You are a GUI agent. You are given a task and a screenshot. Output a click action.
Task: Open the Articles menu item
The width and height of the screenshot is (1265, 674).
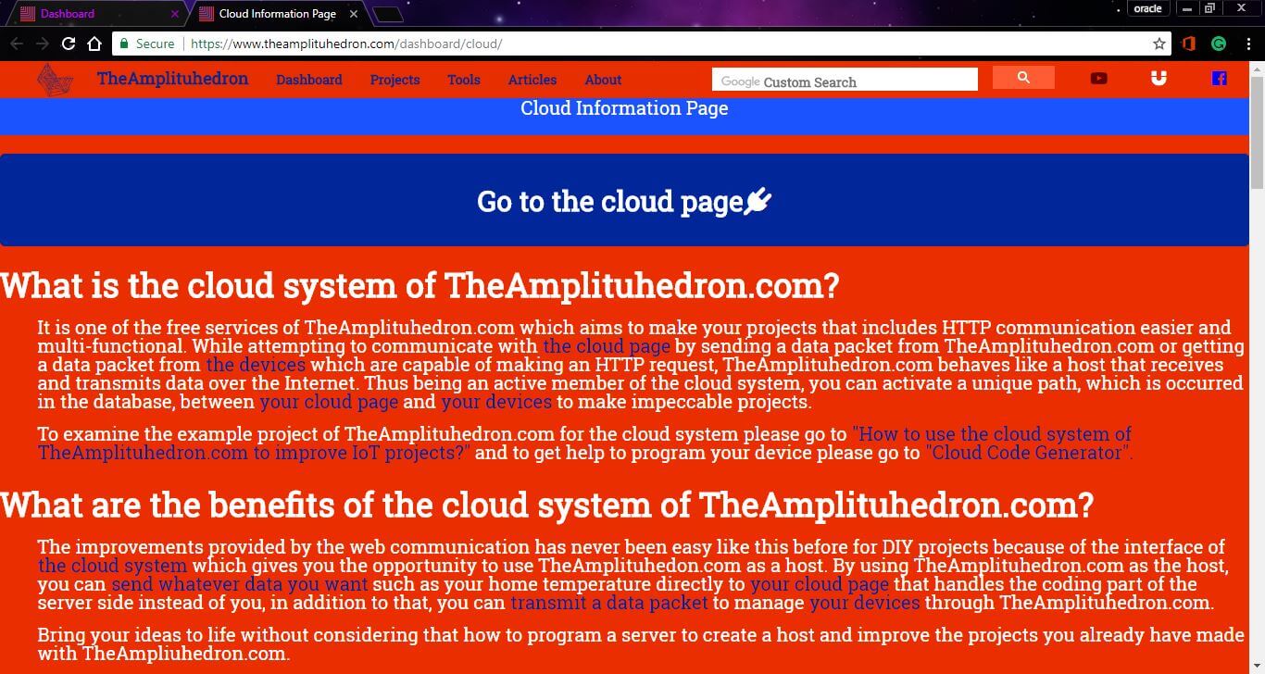[x=532, y=80]
